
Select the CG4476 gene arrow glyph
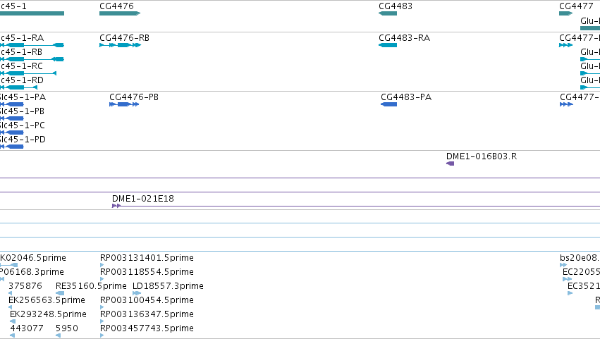pyautogui.click(x=120, y=13)
